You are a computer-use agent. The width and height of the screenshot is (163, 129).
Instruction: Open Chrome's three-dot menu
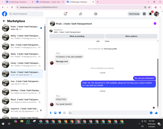[x=160, y=7]
